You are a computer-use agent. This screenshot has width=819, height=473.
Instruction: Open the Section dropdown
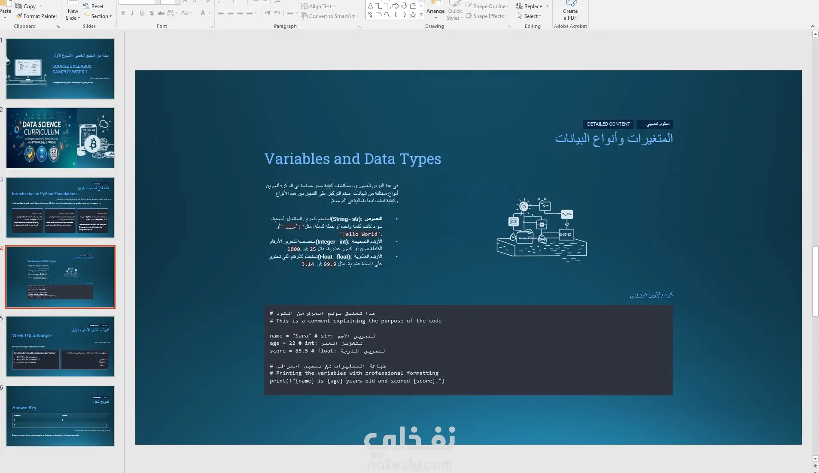(98, 16)
